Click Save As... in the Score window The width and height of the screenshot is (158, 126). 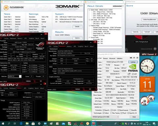[x=136, y=32]
